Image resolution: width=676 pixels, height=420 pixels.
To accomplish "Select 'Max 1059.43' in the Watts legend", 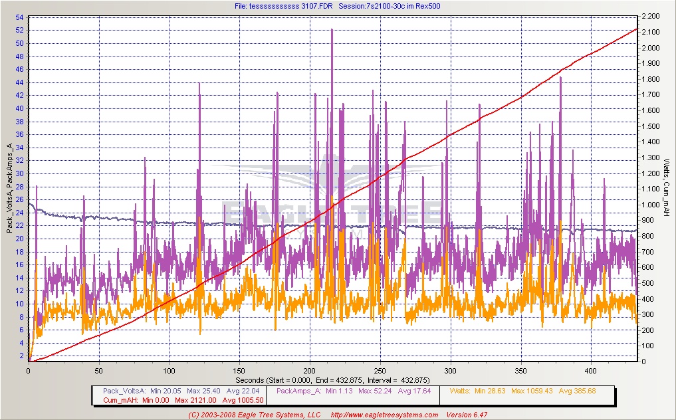I will (532, 391).
